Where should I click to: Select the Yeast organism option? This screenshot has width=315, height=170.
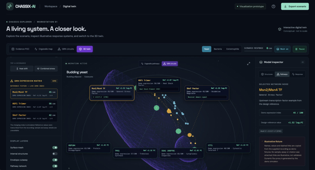click(x=206, y=49)
